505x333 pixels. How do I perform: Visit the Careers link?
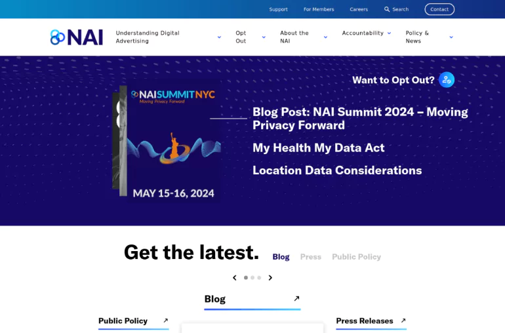pos(359,9)
